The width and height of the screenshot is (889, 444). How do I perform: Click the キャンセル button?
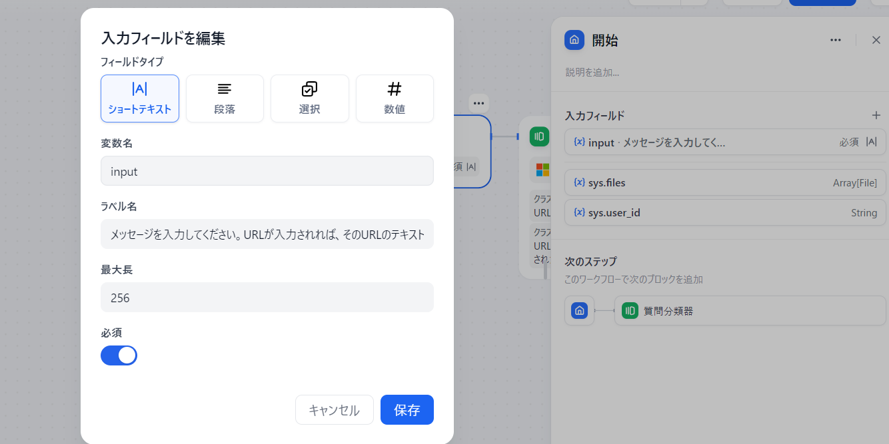click(x=334, y=410)
